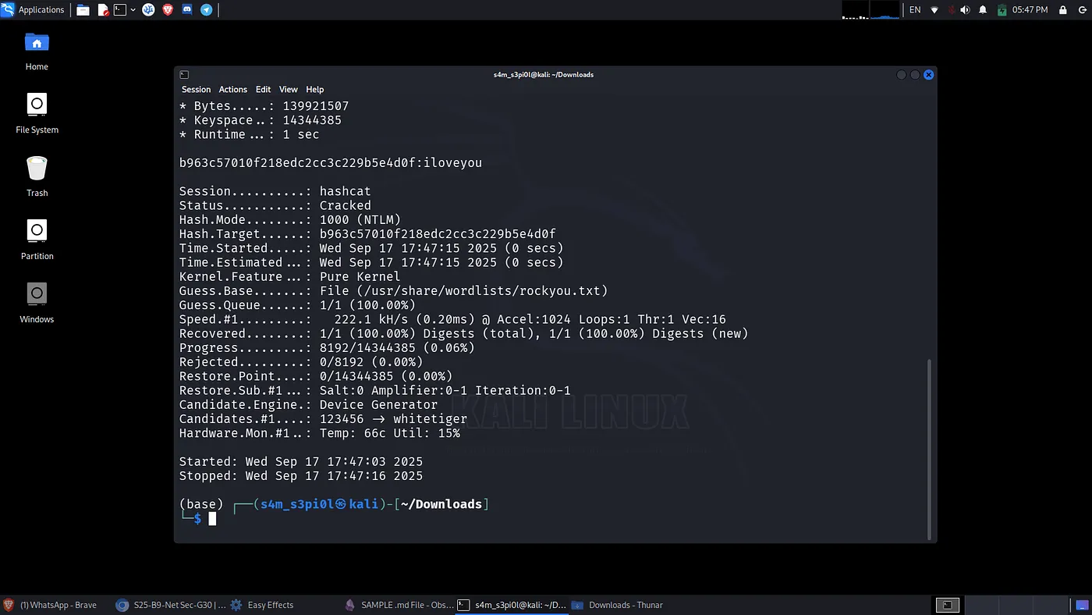Open the terminal's Help menu
1092x615 pixels.
tap(314, 89)
